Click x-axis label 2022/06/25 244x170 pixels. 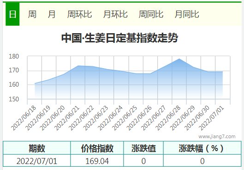[125, 118]
